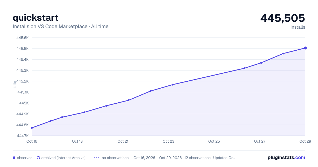This screenshot has width=318, height=167.
Task: Select the Oct 16 first data point
Action: click(x=32, y=128)
